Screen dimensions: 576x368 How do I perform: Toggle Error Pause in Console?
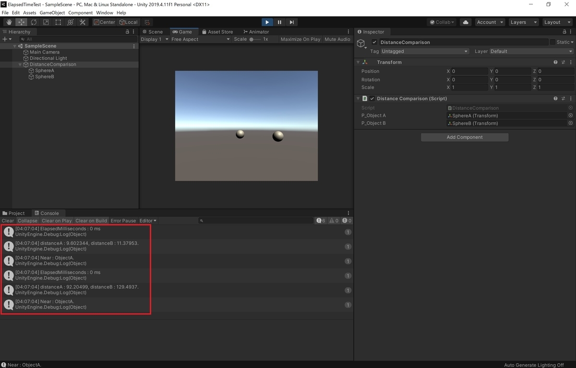123,221
